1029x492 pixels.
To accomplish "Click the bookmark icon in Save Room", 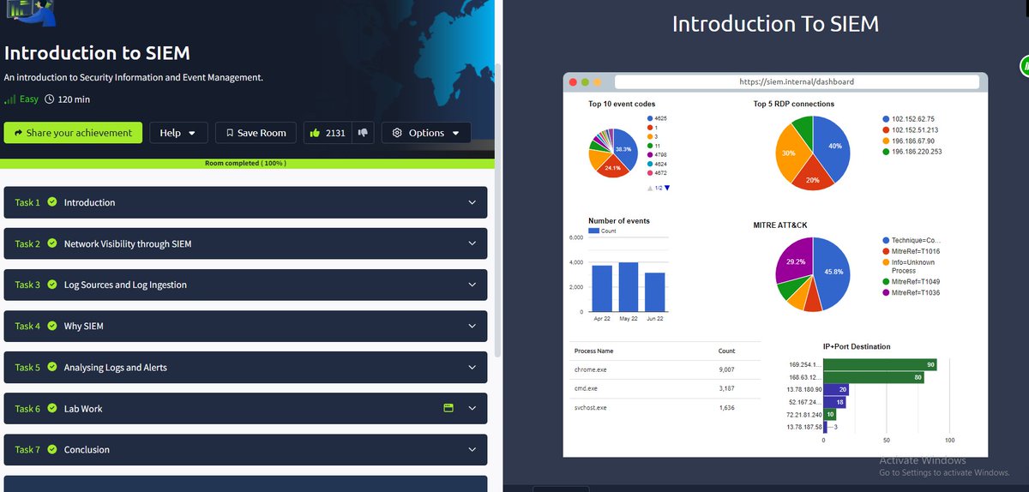I will pyautogui.click(x=230, y=133).
